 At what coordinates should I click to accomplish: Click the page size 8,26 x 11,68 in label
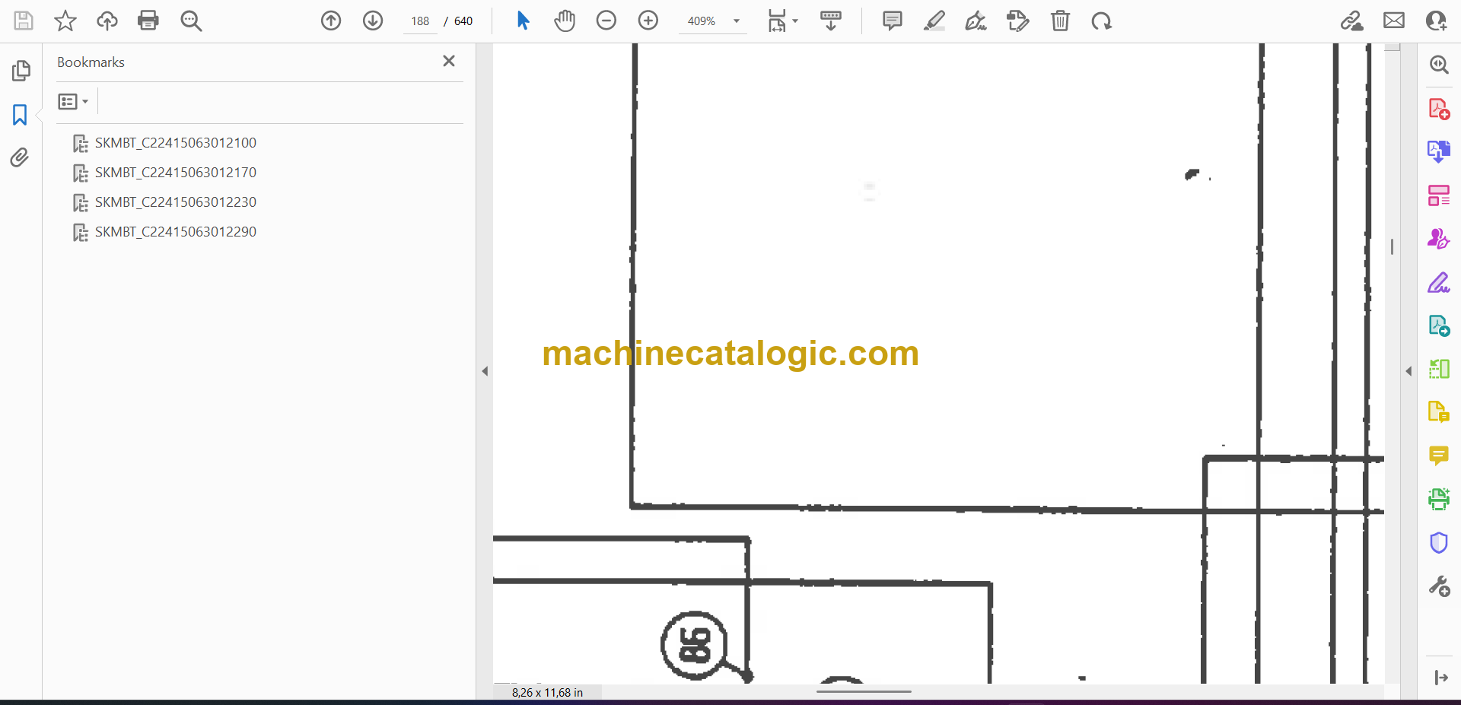(547, 692)
